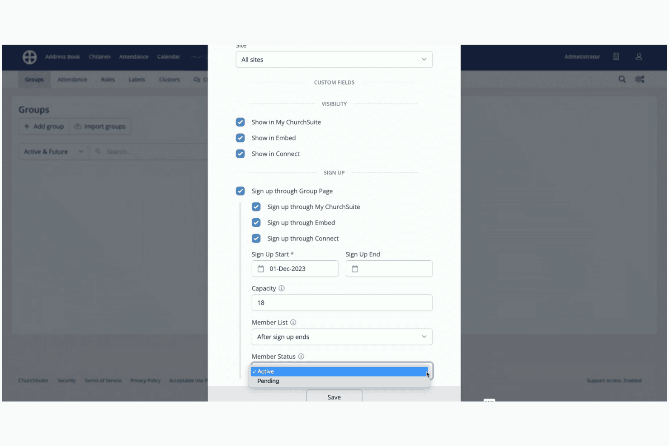The width and height of the screenshot is (669, 446).
Task: Switch to the Roles tab
Action: tap(108, 80)
